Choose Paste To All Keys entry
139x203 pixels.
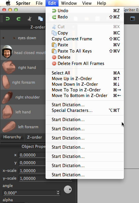tap(85, 51)
